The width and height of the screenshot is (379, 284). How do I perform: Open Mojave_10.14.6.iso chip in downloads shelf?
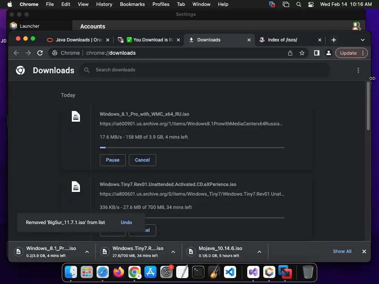[220, 251]
